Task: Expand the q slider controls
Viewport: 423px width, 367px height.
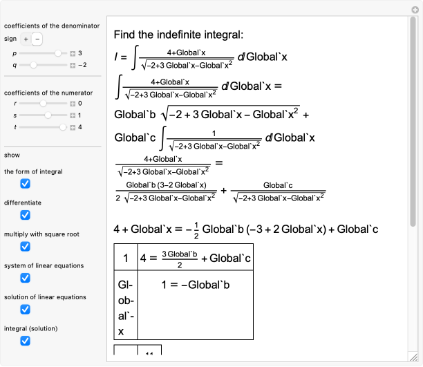Action: [73, 65]
